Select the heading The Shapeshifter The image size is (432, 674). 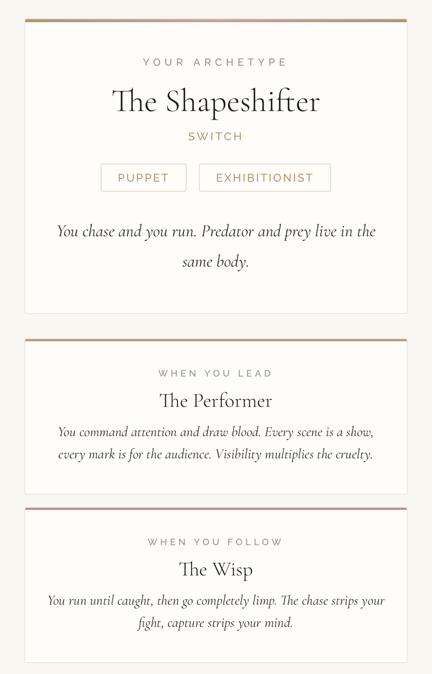[216, 101]
